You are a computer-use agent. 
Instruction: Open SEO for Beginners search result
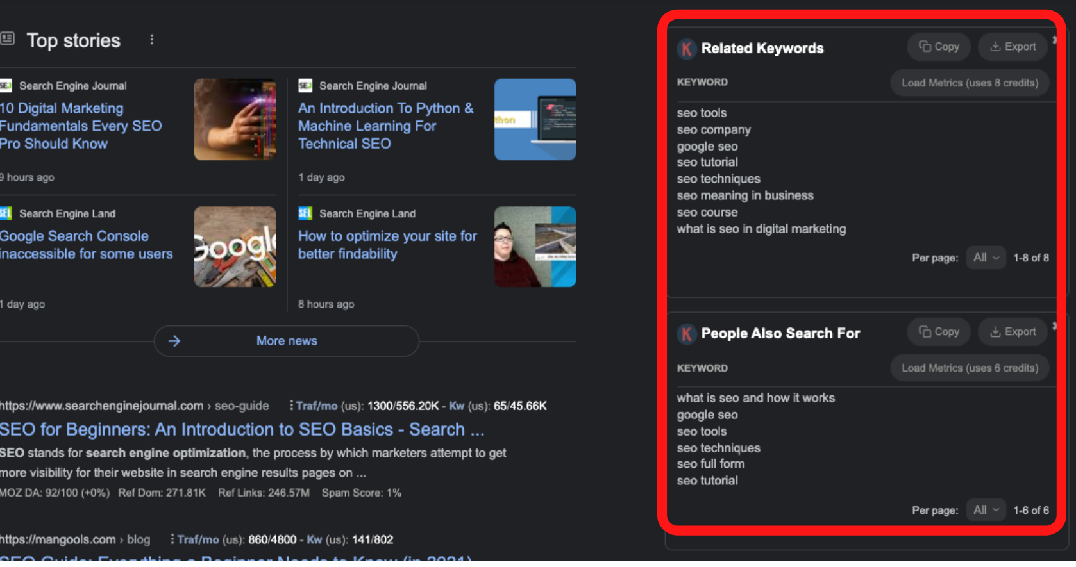click(x=242, y=430)
